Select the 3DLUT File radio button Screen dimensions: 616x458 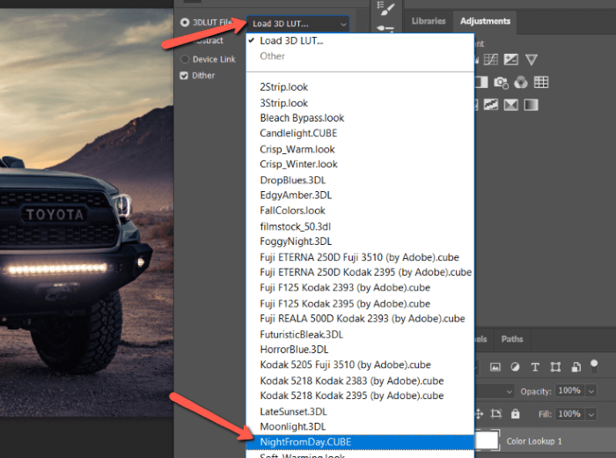[185, 22]
